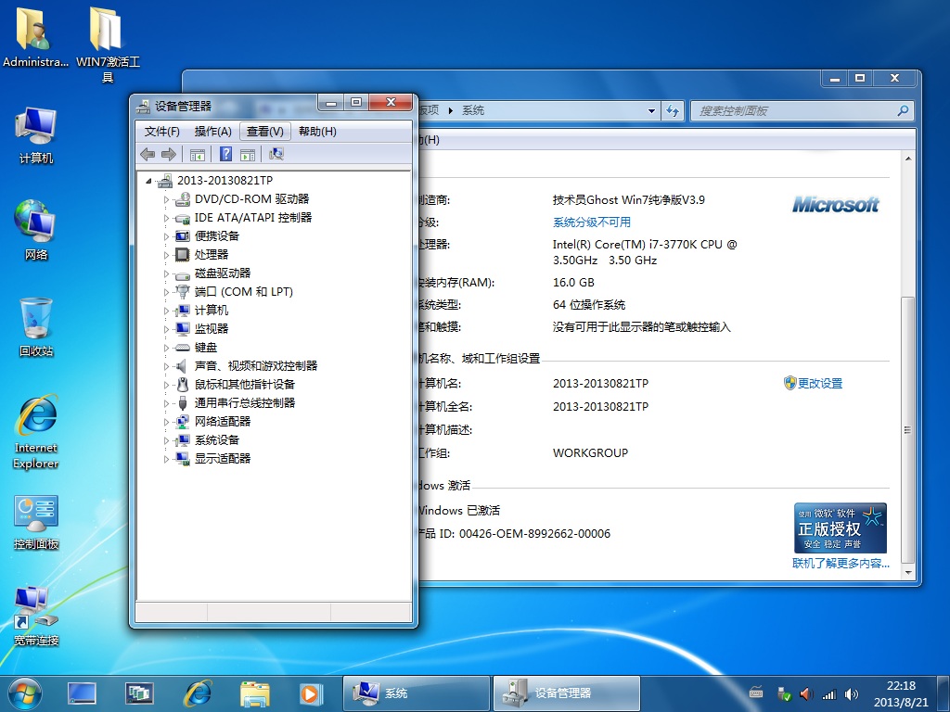
Task: Open Windows Media Player from taskbar
Action: coord(311,693)
